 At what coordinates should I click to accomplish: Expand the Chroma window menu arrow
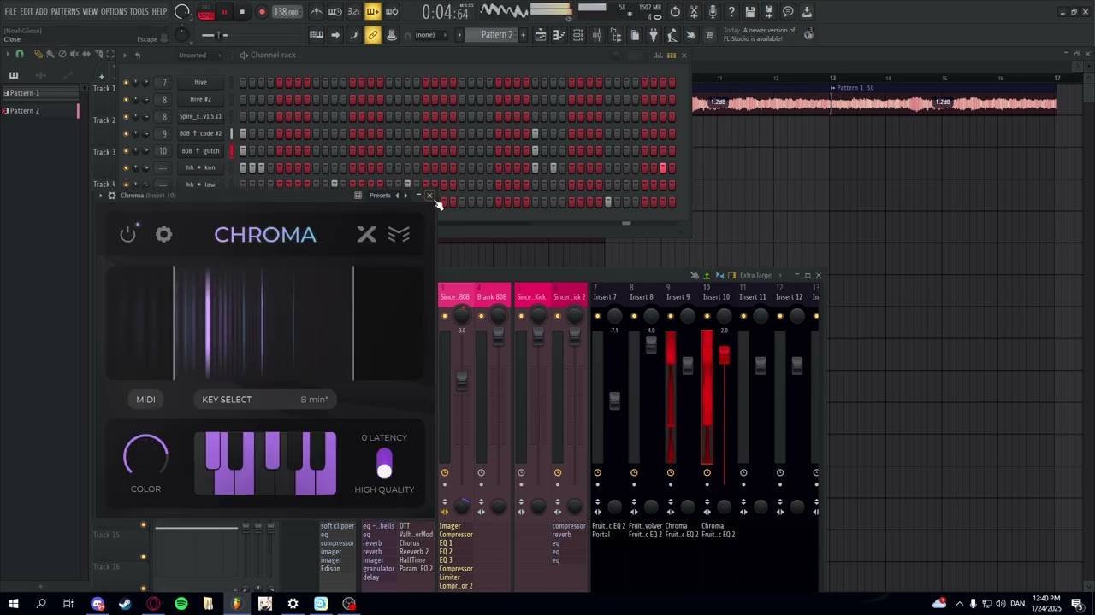click(101, 196)
